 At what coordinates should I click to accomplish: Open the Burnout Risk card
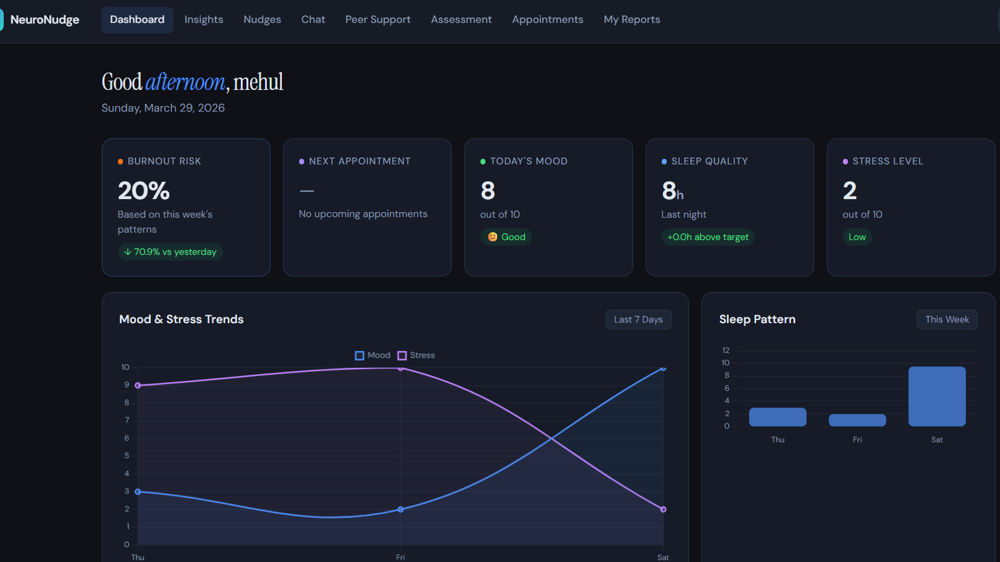(186, 207)
